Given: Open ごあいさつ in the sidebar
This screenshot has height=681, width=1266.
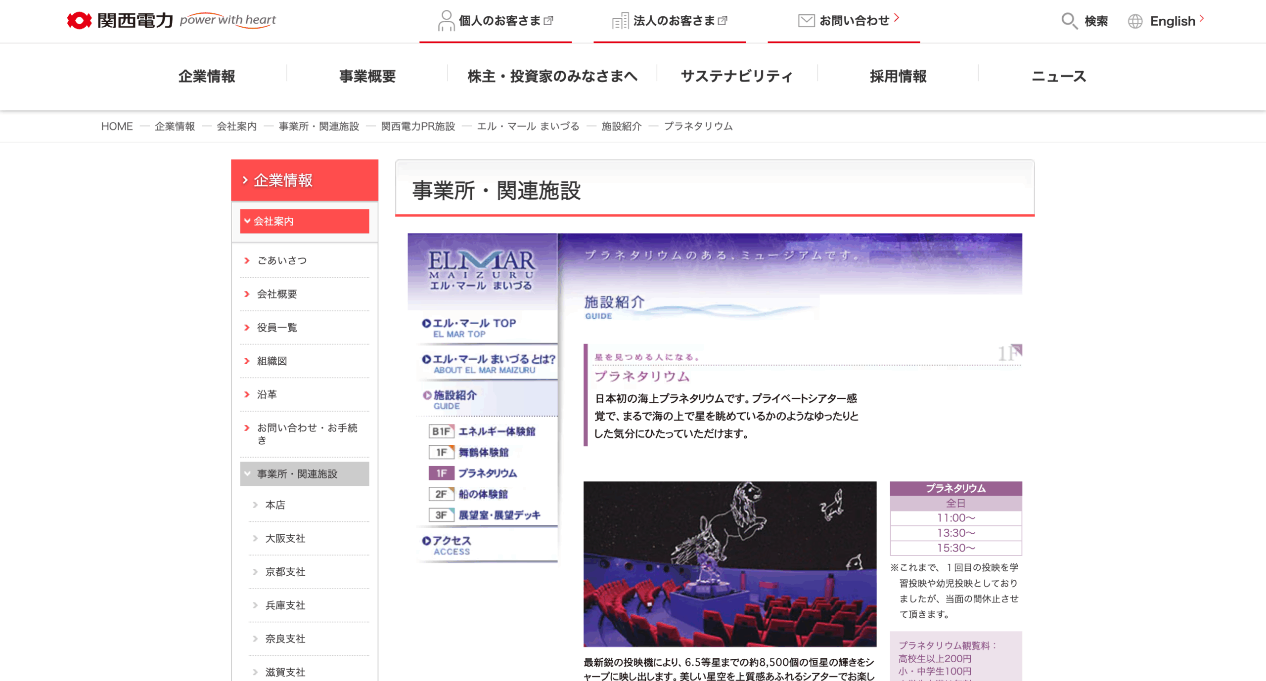Looking at the screenshot, I should [x=282, y=260].
